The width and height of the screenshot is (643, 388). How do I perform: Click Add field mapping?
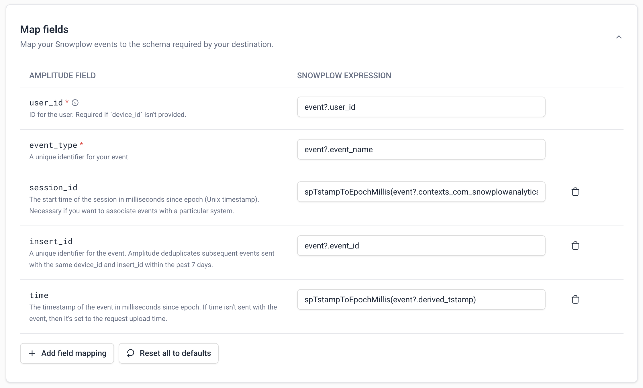point(67,353)
